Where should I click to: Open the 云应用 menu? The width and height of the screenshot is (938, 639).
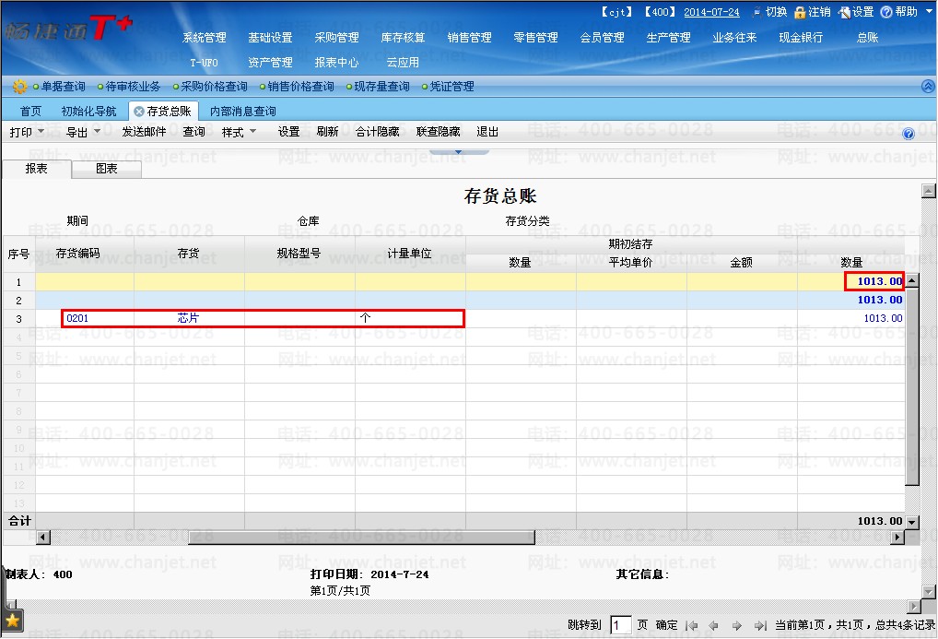click(x=403, y=63)
